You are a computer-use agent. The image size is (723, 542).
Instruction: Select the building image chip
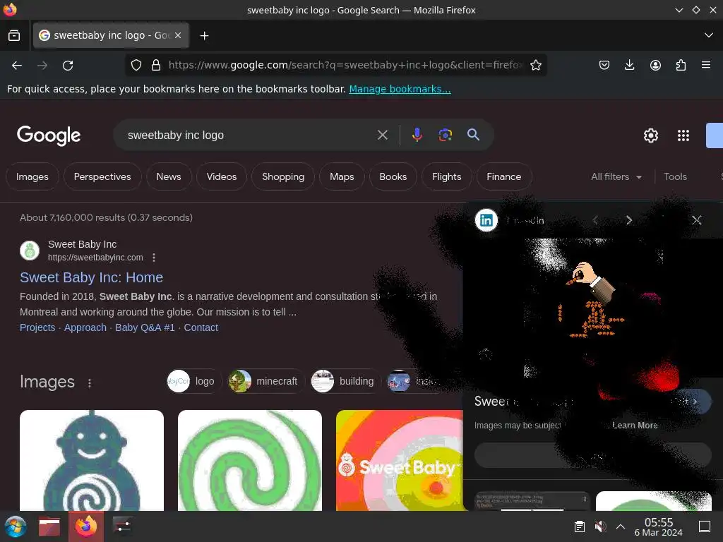344,381
